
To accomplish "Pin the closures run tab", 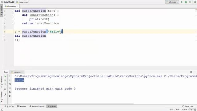I will pyautogui.click(x=5, y=94).
